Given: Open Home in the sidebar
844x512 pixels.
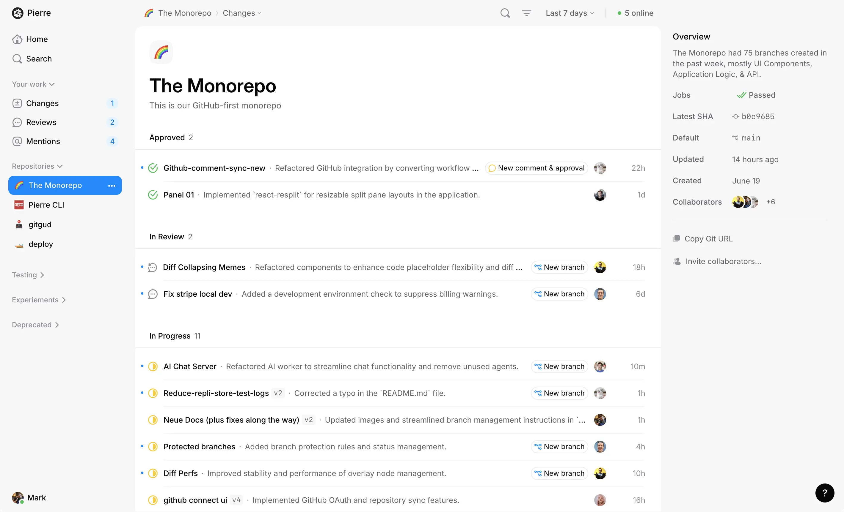Looking at the screenshot, I should 37,39.
